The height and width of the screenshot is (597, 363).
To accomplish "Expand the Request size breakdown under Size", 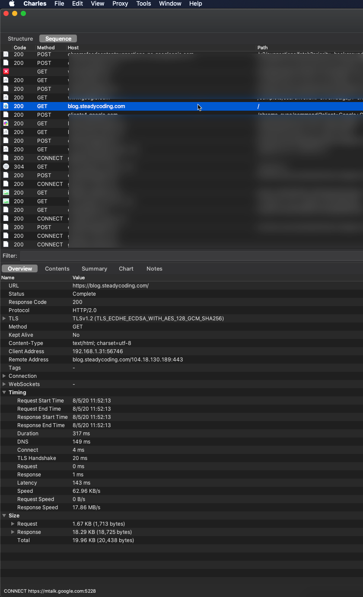I will [13, 524].
